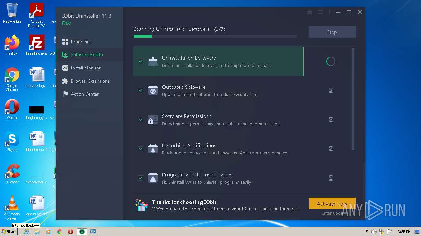
Task: Toggle the Disturbing Notifications checkbox
Action: [141, 149]
